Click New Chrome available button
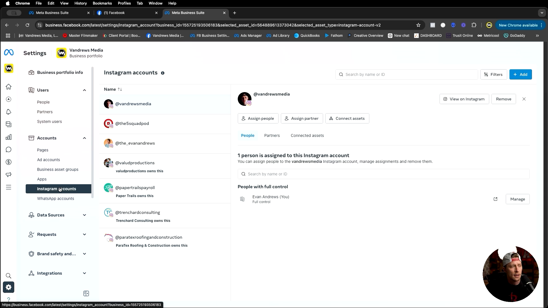 [520, 25]
